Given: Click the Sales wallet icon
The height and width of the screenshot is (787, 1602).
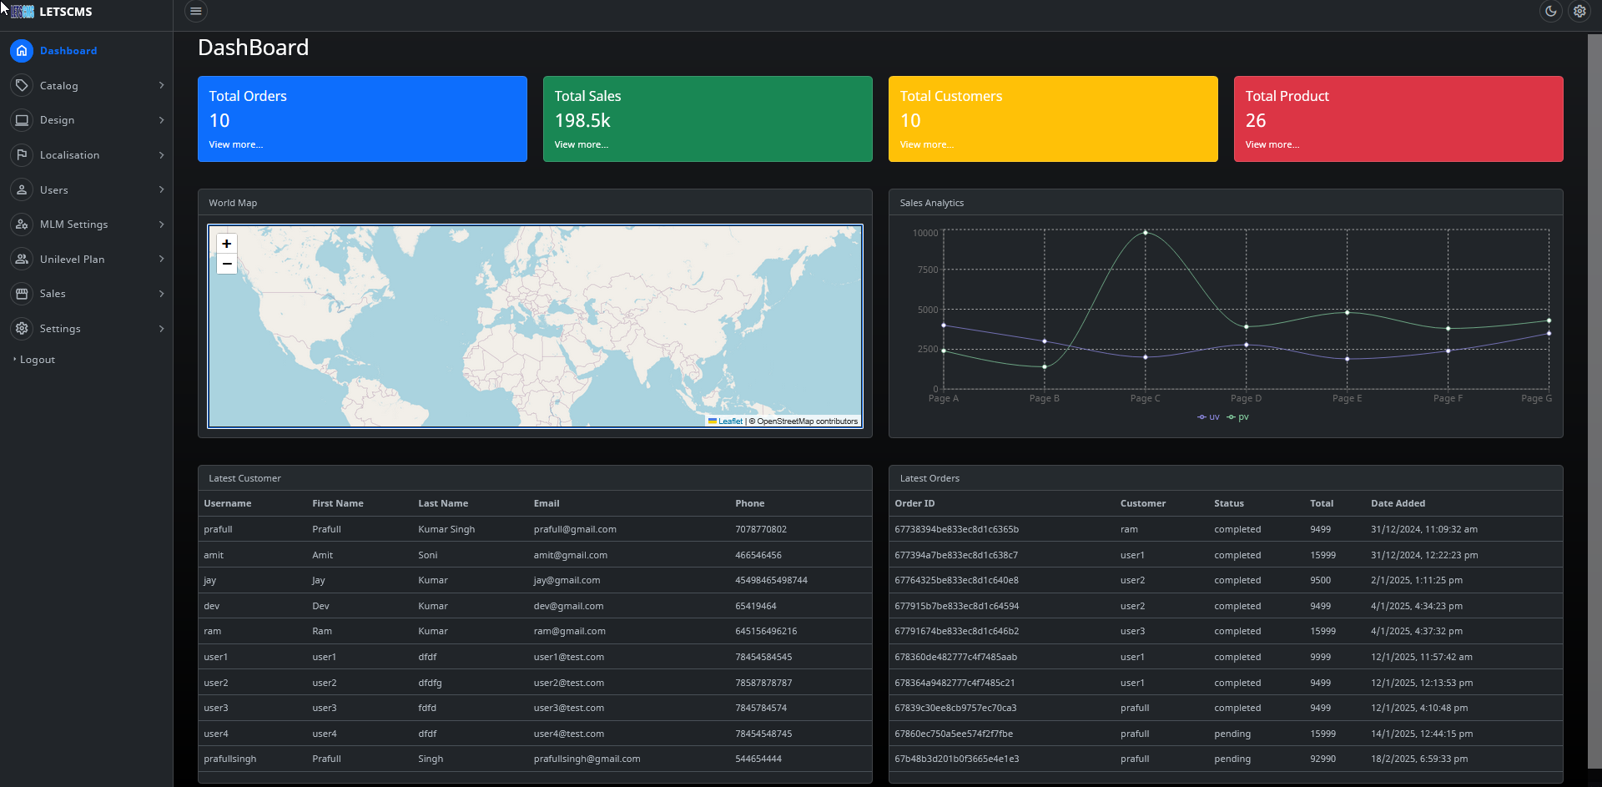Looking at the screenshot, I should tap(21, 293).
